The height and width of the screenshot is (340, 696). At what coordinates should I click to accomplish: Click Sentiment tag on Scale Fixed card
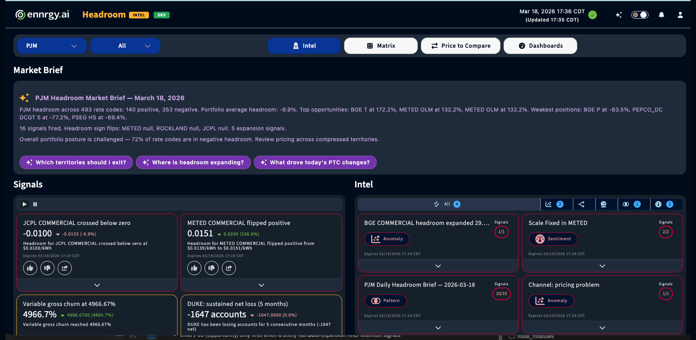pyautogui.click(x=553, y=239)
